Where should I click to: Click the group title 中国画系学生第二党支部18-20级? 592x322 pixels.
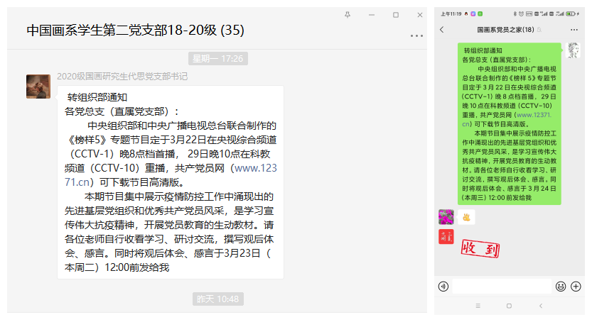click(x=135, y=30)
